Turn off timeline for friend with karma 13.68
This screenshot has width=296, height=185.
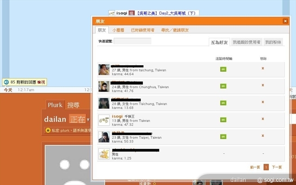(223, 103)
